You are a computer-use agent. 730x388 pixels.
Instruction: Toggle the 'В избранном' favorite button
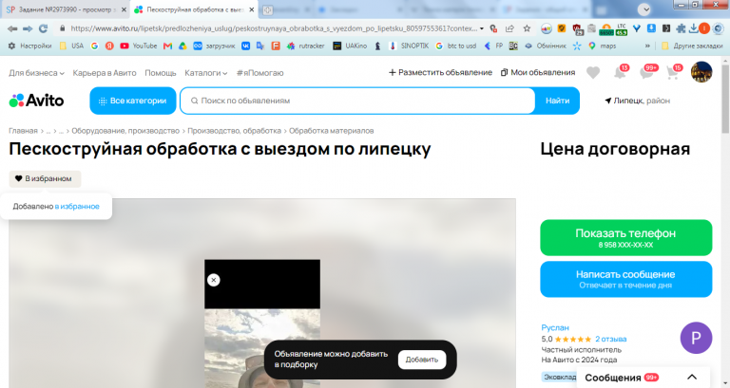click(x=45, y=179)
